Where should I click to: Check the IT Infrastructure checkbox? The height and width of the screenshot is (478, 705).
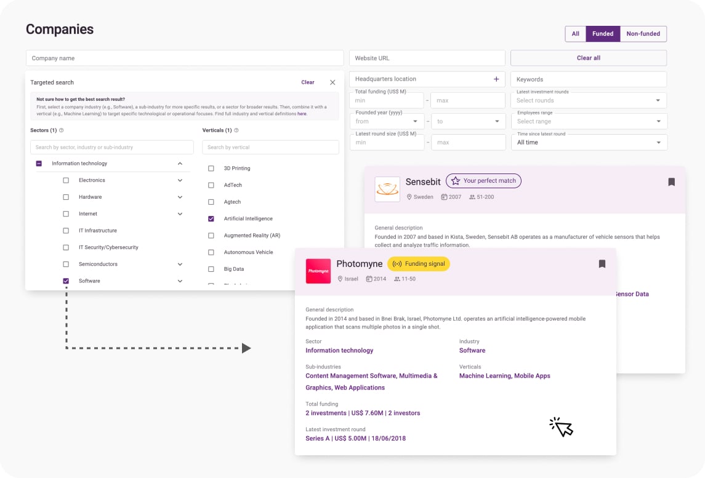(66, 231)
